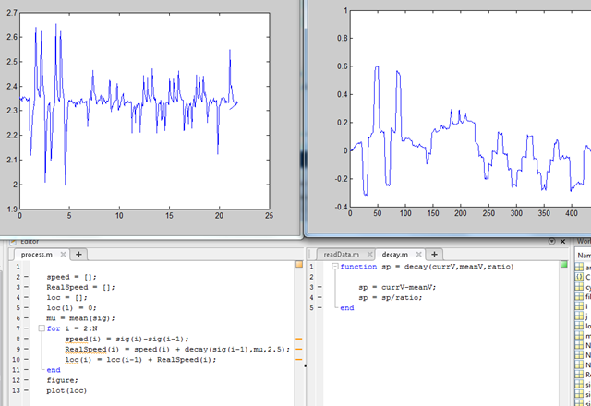Jump to the orange warning marker for line 10
591x406 pixels.
click(x=299, y=360)
